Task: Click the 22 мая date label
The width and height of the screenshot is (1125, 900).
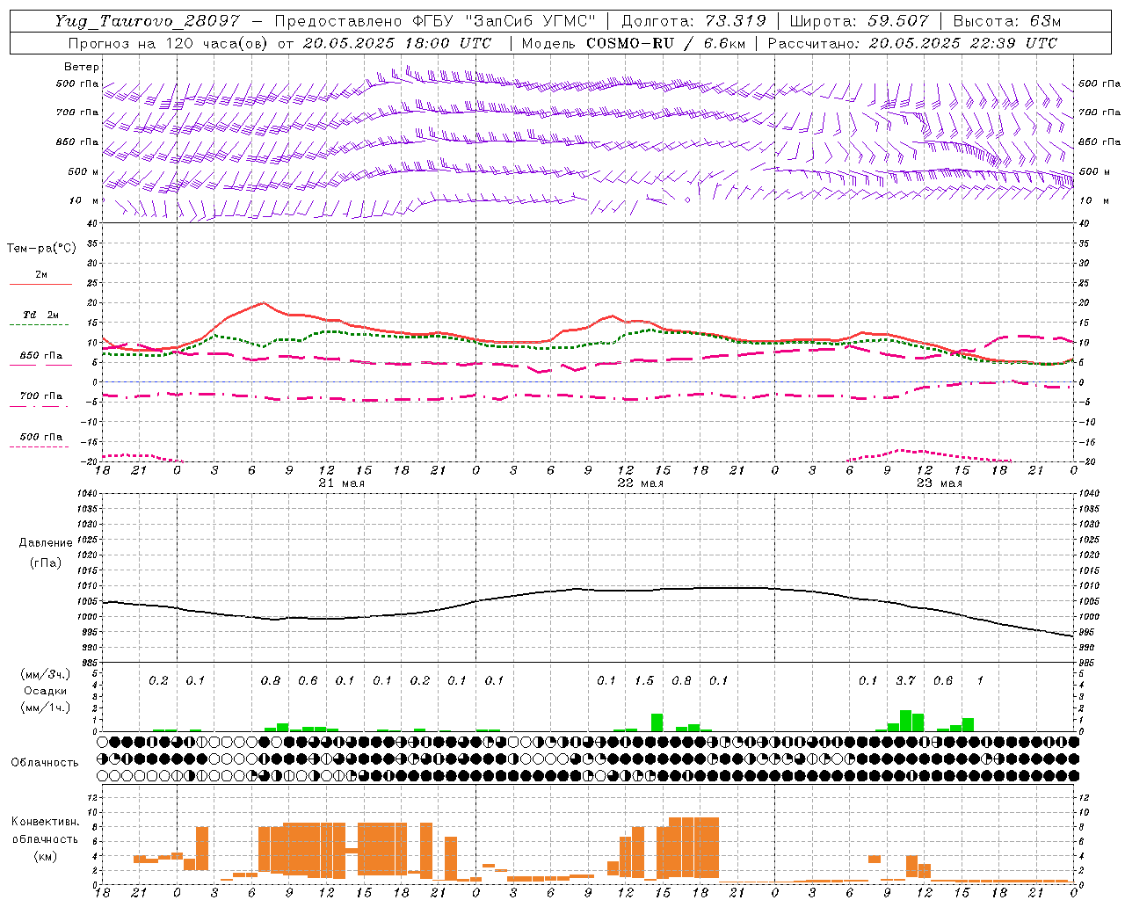Action: tap(640, 483)
